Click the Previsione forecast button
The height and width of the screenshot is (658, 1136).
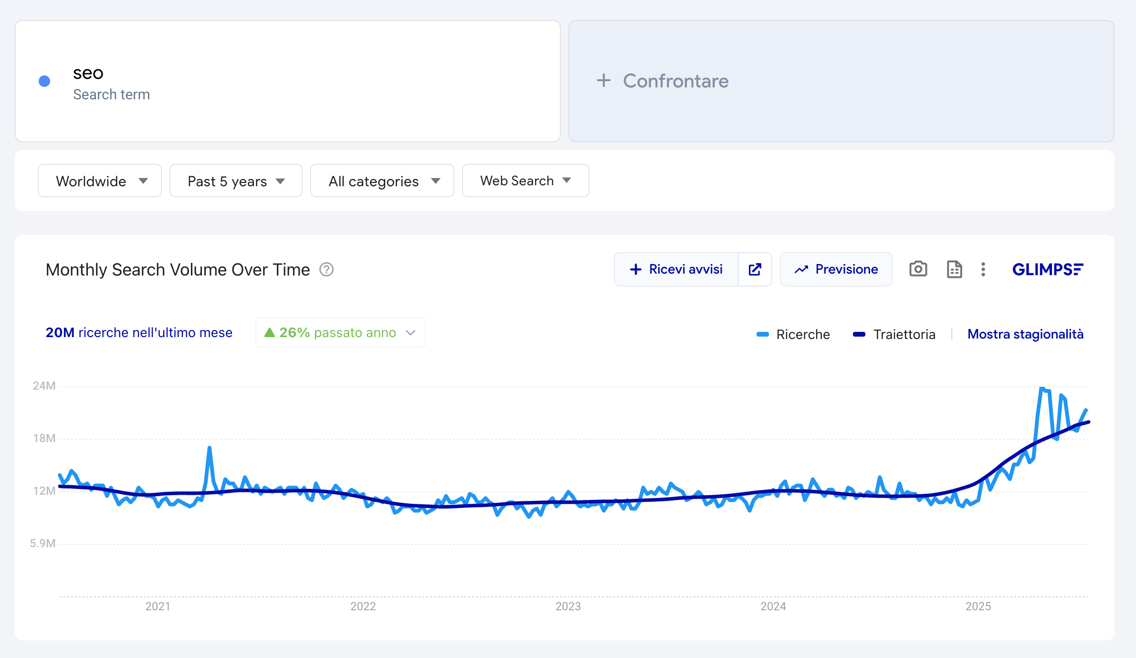[836, 269]
